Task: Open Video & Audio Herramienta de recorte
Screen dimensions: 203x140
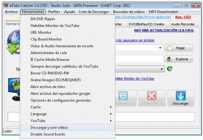Action: click(67, 46)
